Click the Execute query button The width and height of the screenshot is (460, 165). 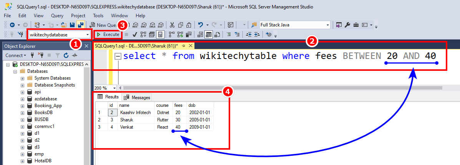point(108,34)
